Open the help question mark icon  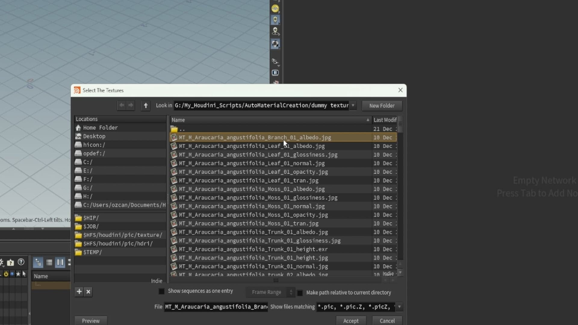click(x=21, y=262)
